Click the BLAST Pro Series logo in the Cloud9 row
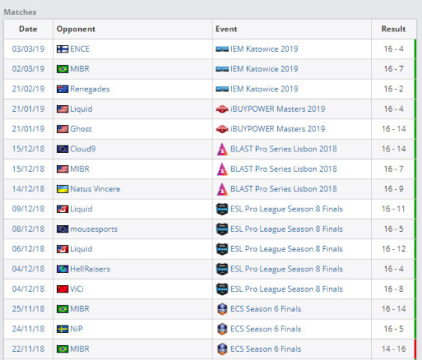This screenshot has width=422, height=360. (x=222, y=149)
